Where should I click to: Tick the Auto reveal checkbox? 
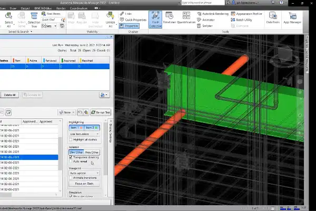tap(72, 161)
